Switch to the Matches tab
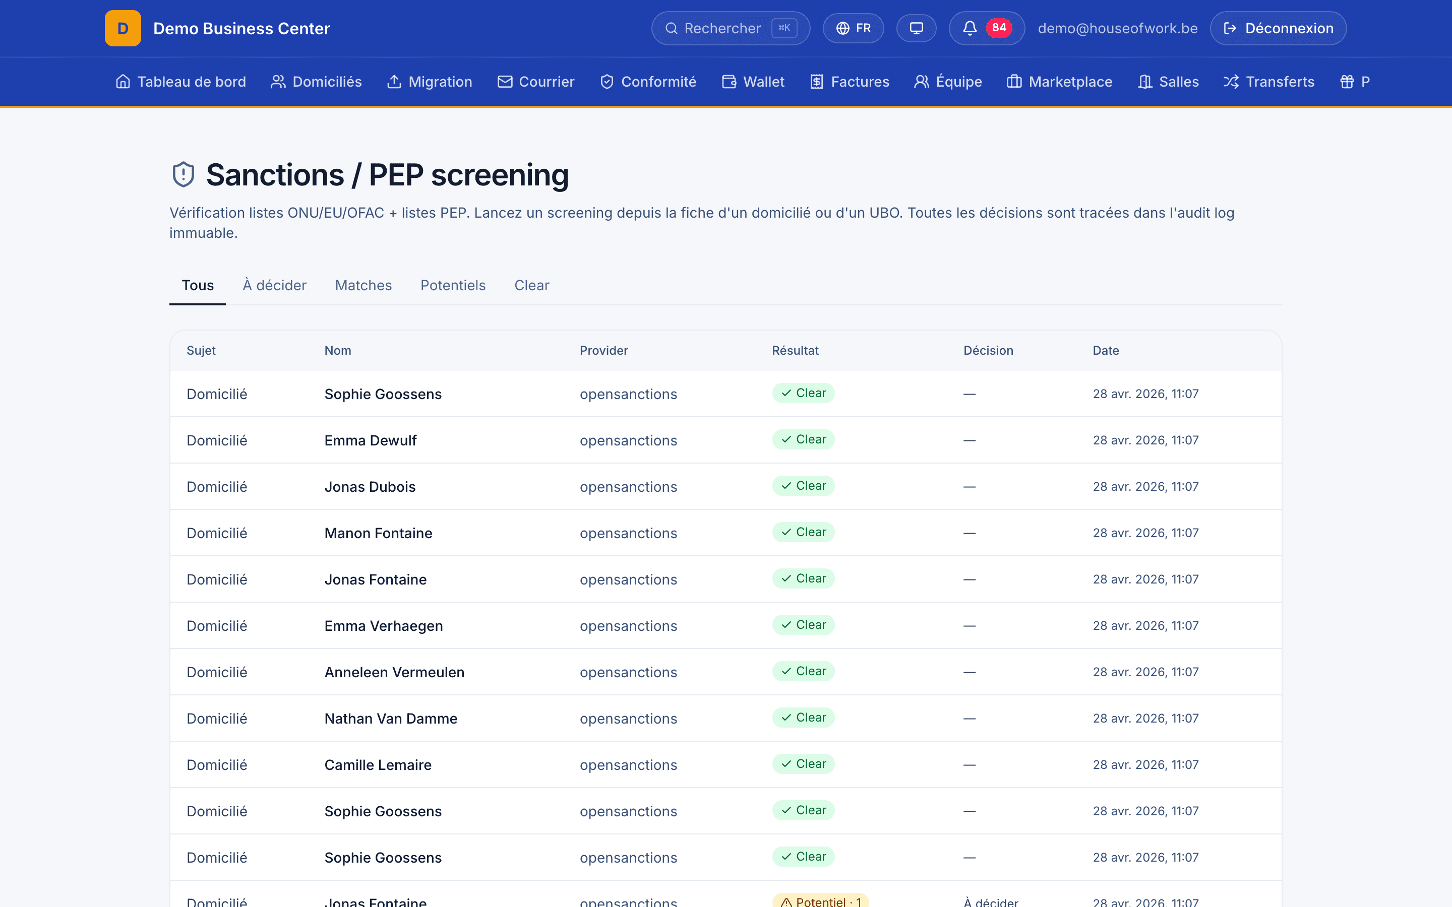The height and width of the screenshot is (907, 1452). (363, 286)
